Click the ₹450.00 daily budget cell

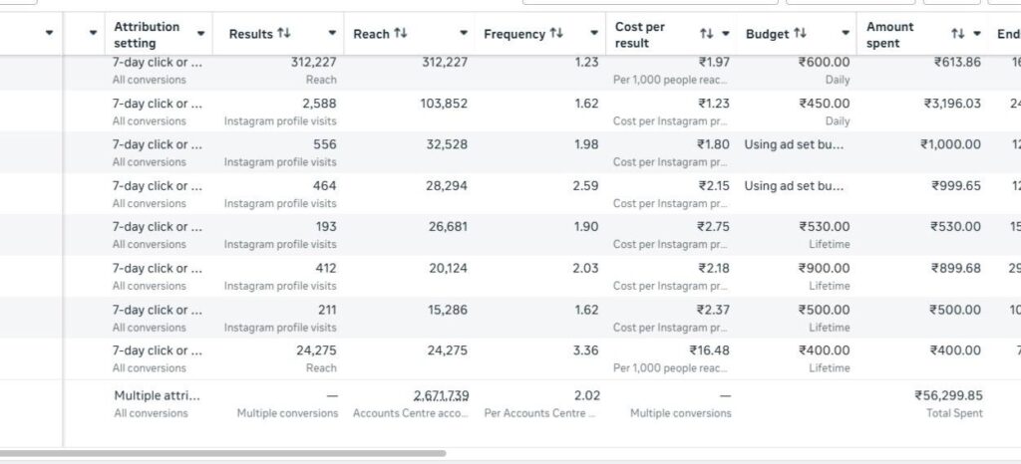[x=824, y=104]
